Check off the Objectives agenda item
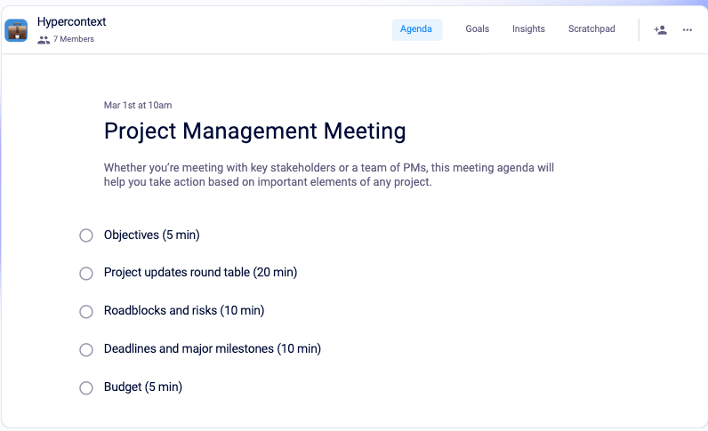This screenshot has width=708, height=431. tap(86, 235)
